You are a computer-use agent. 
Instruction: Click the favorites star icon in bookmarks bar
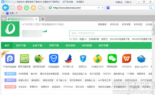click(3, 13)
